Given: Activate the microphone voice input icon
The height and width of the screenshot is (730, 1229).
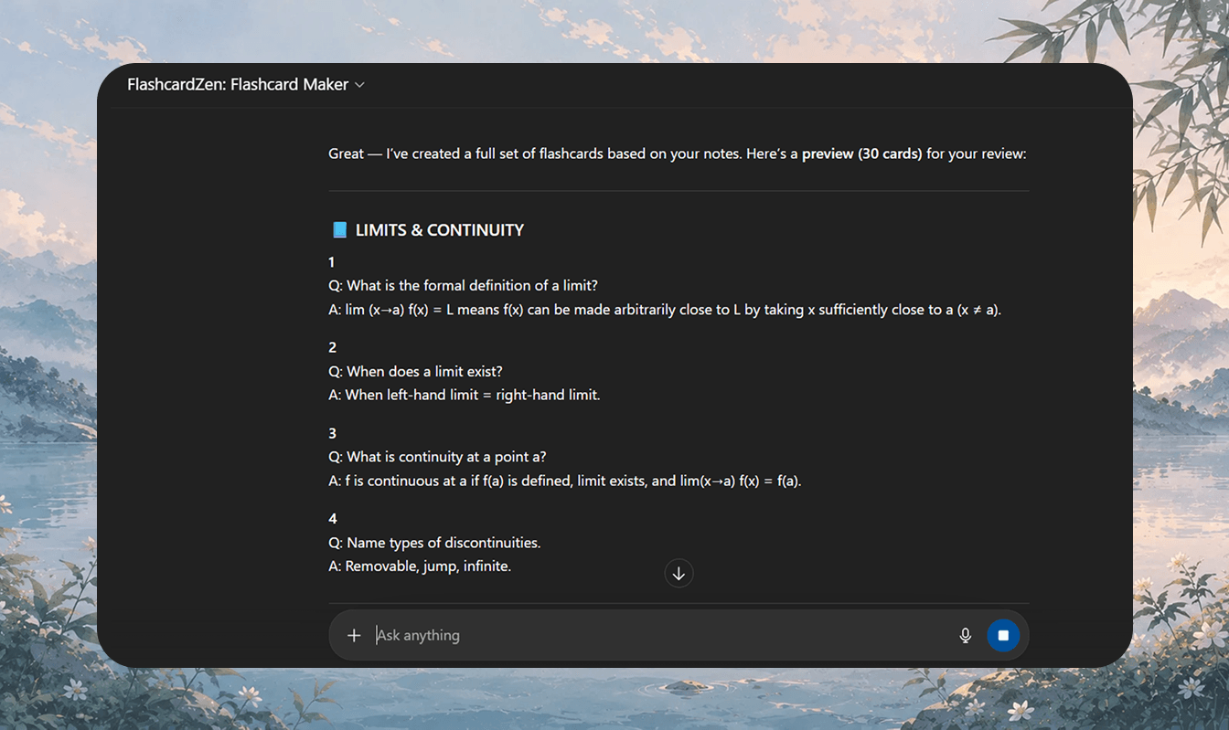Looking at the screenshot, I should [x=965, y=635].
